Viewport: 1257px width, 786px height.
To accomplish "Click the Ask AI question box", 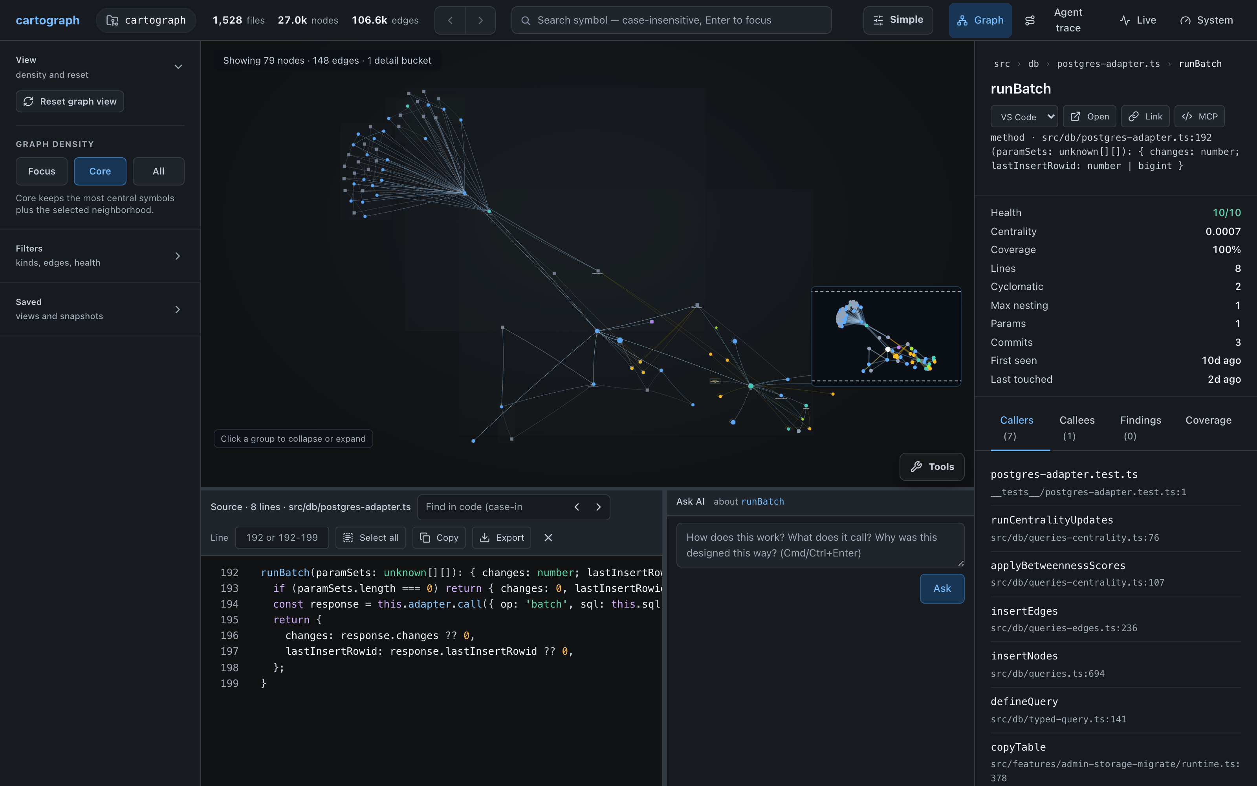I will point(820,545).
